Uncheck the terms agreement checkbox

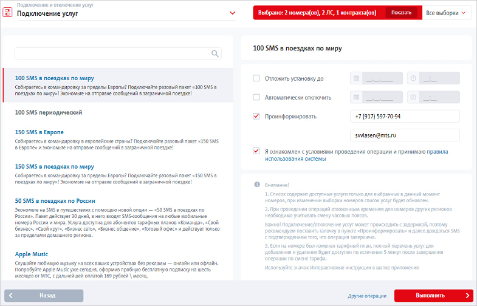[x=256, y=151]
